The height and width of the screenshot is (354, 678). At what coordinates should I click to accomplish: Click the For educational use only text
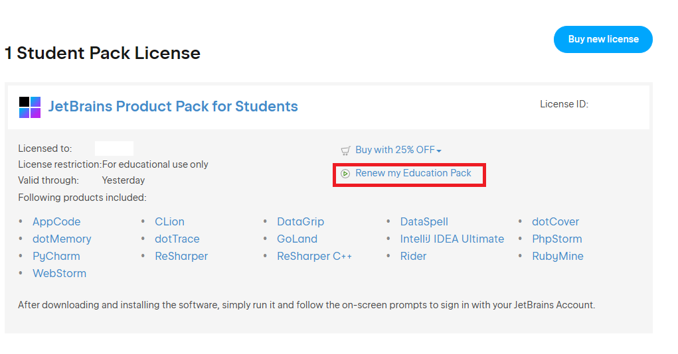155,164
